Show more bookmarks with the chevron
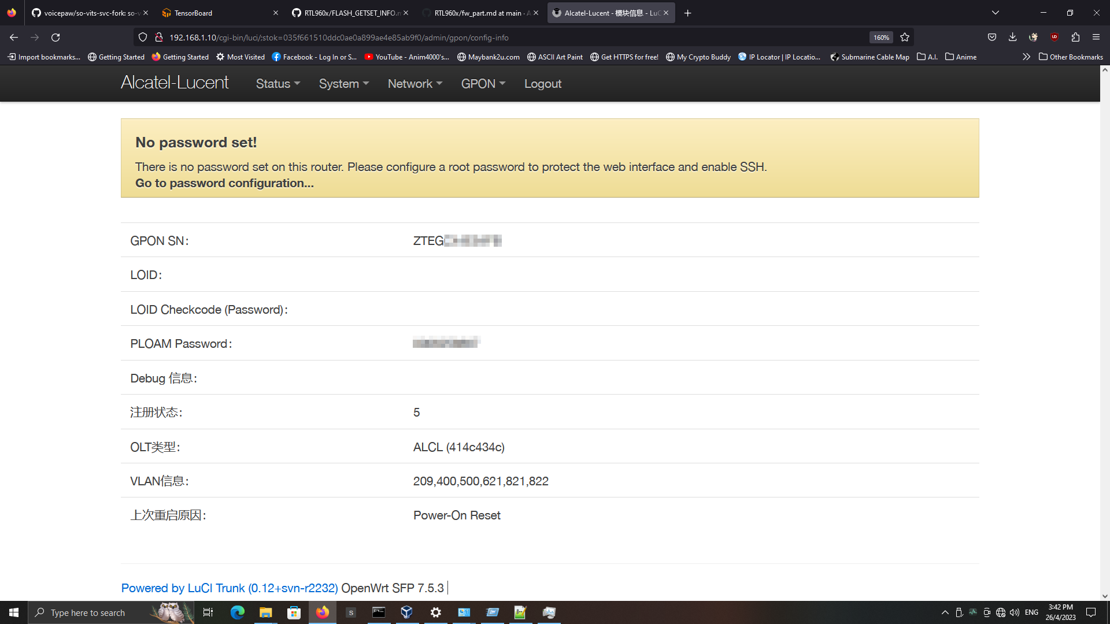 [1026, 57]
